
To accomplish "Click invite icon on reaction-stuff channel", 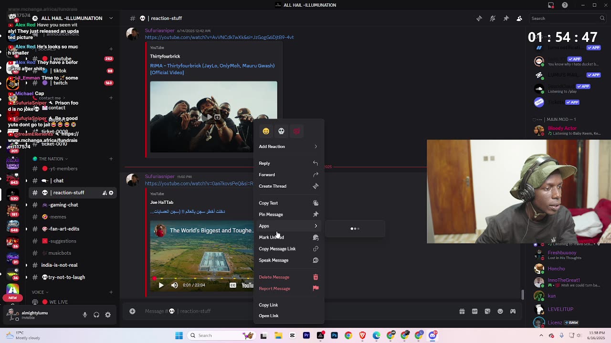I will (x=105, y=193).
